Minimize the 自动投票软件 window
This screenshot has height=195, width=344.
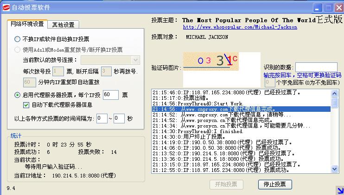tap(317, 8)
